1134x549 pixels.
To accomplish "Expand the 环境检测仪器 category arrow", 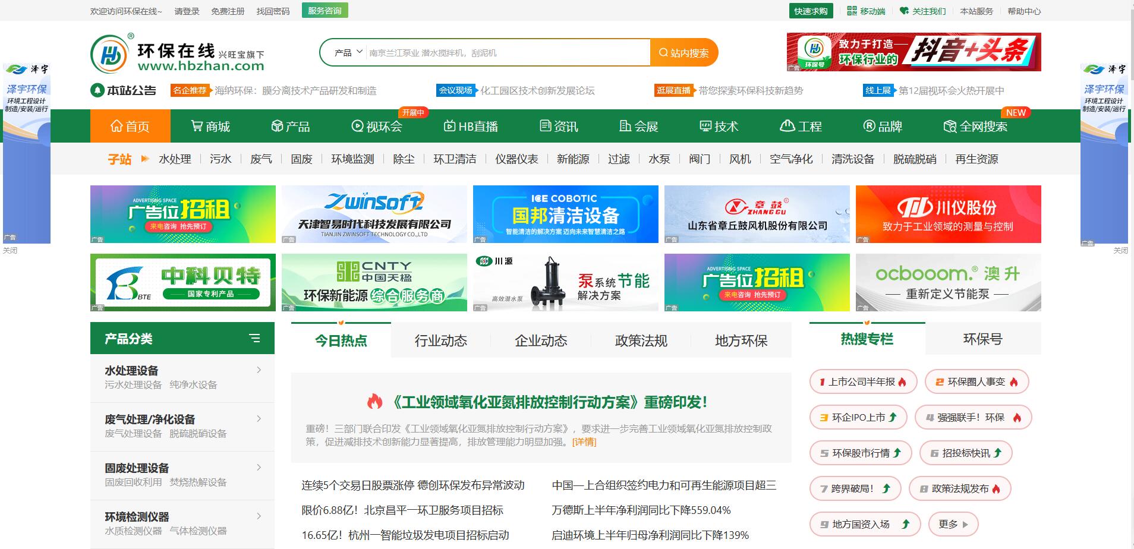I will pos(259,516).
